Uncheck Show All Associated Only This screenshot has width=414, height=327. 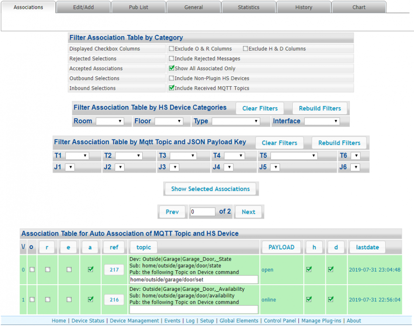[x=171, y=68]
